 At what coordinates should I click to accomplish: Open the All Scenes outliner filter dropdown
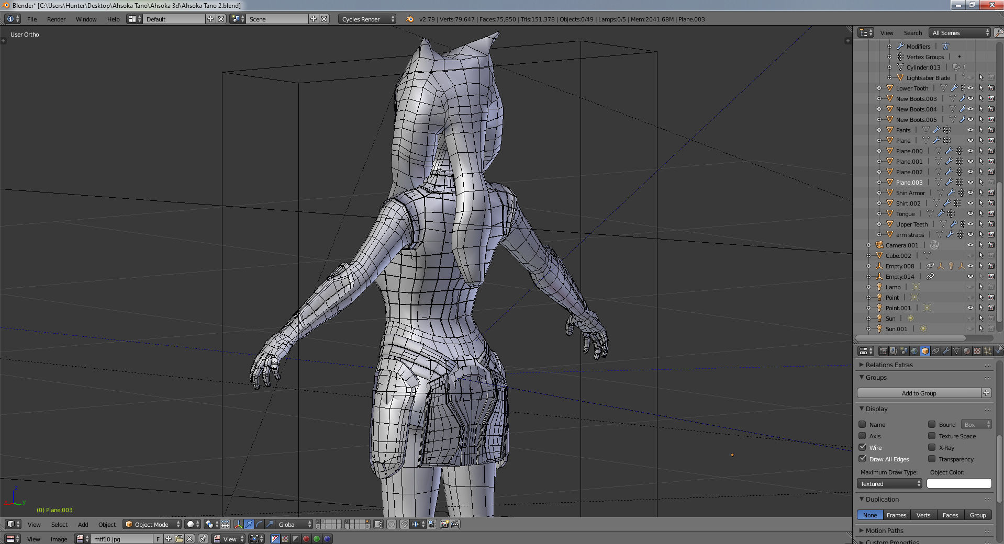click(960, 32)
